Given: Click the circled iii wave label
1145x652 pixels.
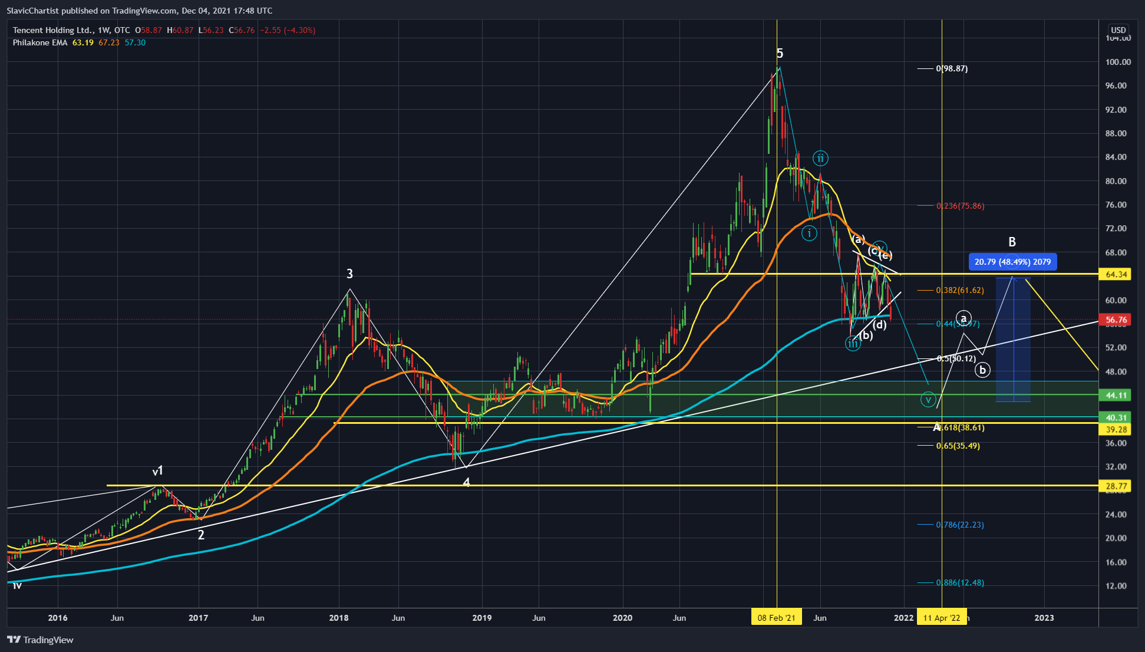Looking at the screenshot, I should coord(853,344).
